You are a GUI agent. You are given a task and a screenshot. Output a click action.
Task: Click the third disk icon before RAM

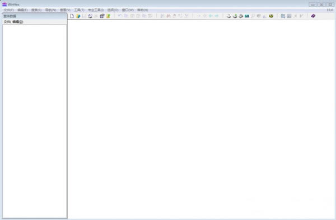pyautogui.click(x=241, y=16)
